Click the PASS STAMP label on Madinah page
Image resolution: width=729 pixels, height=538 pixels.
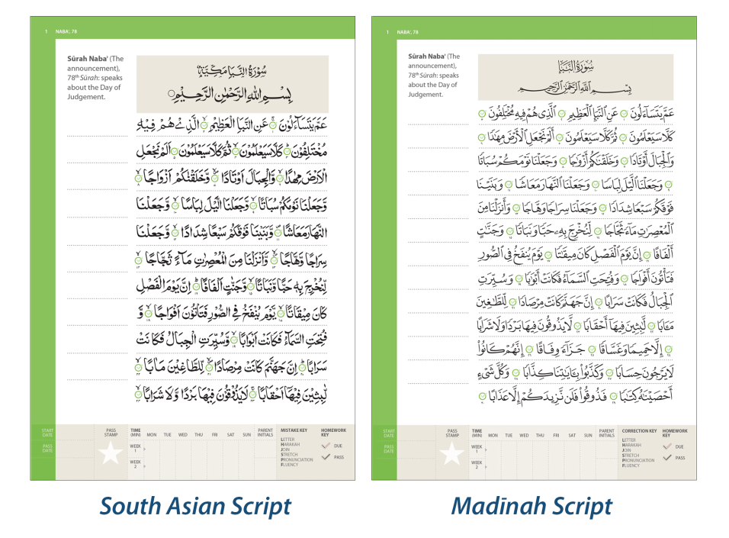[452, 433]
